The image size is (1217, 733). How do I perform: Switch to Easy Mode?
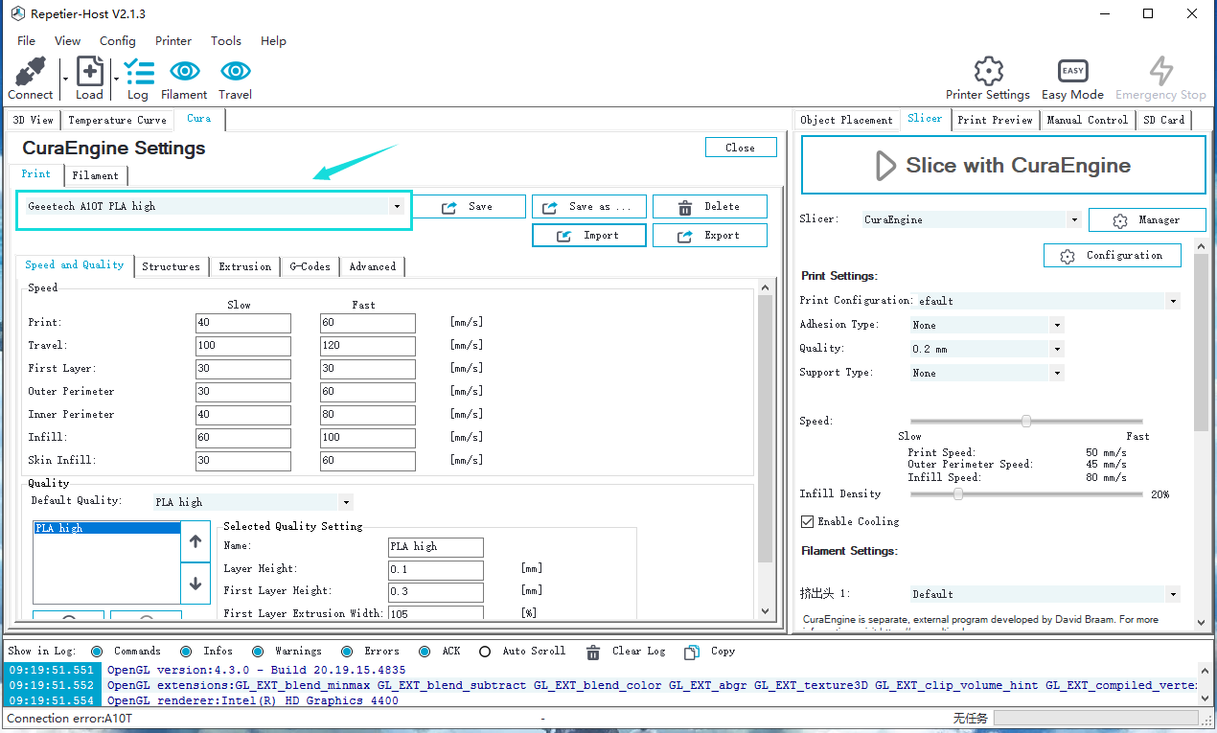[x=1072, y=72]
